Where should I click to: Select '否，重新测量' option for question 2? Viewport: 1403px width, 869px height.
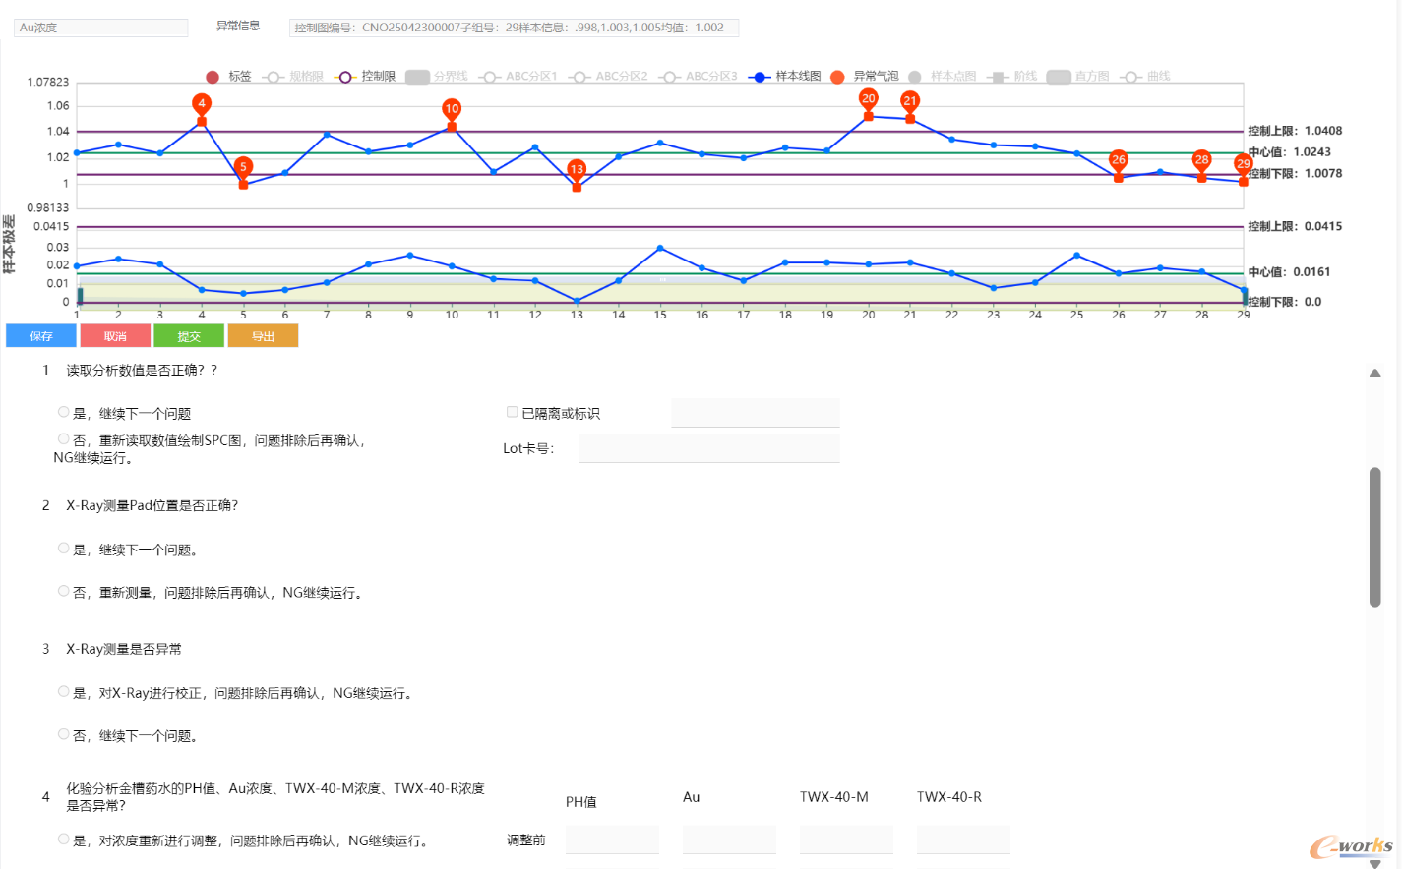64,592
